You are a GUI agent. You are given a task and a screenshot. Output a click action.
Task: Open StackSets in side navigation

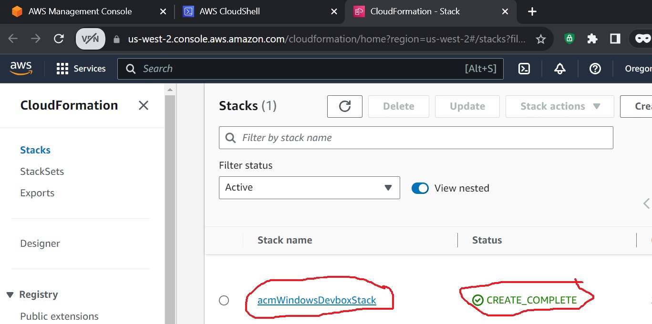42,172
